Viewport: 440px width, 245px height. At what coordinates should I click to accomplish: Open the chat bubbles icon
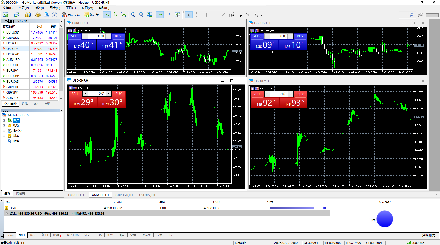point(420,15)
